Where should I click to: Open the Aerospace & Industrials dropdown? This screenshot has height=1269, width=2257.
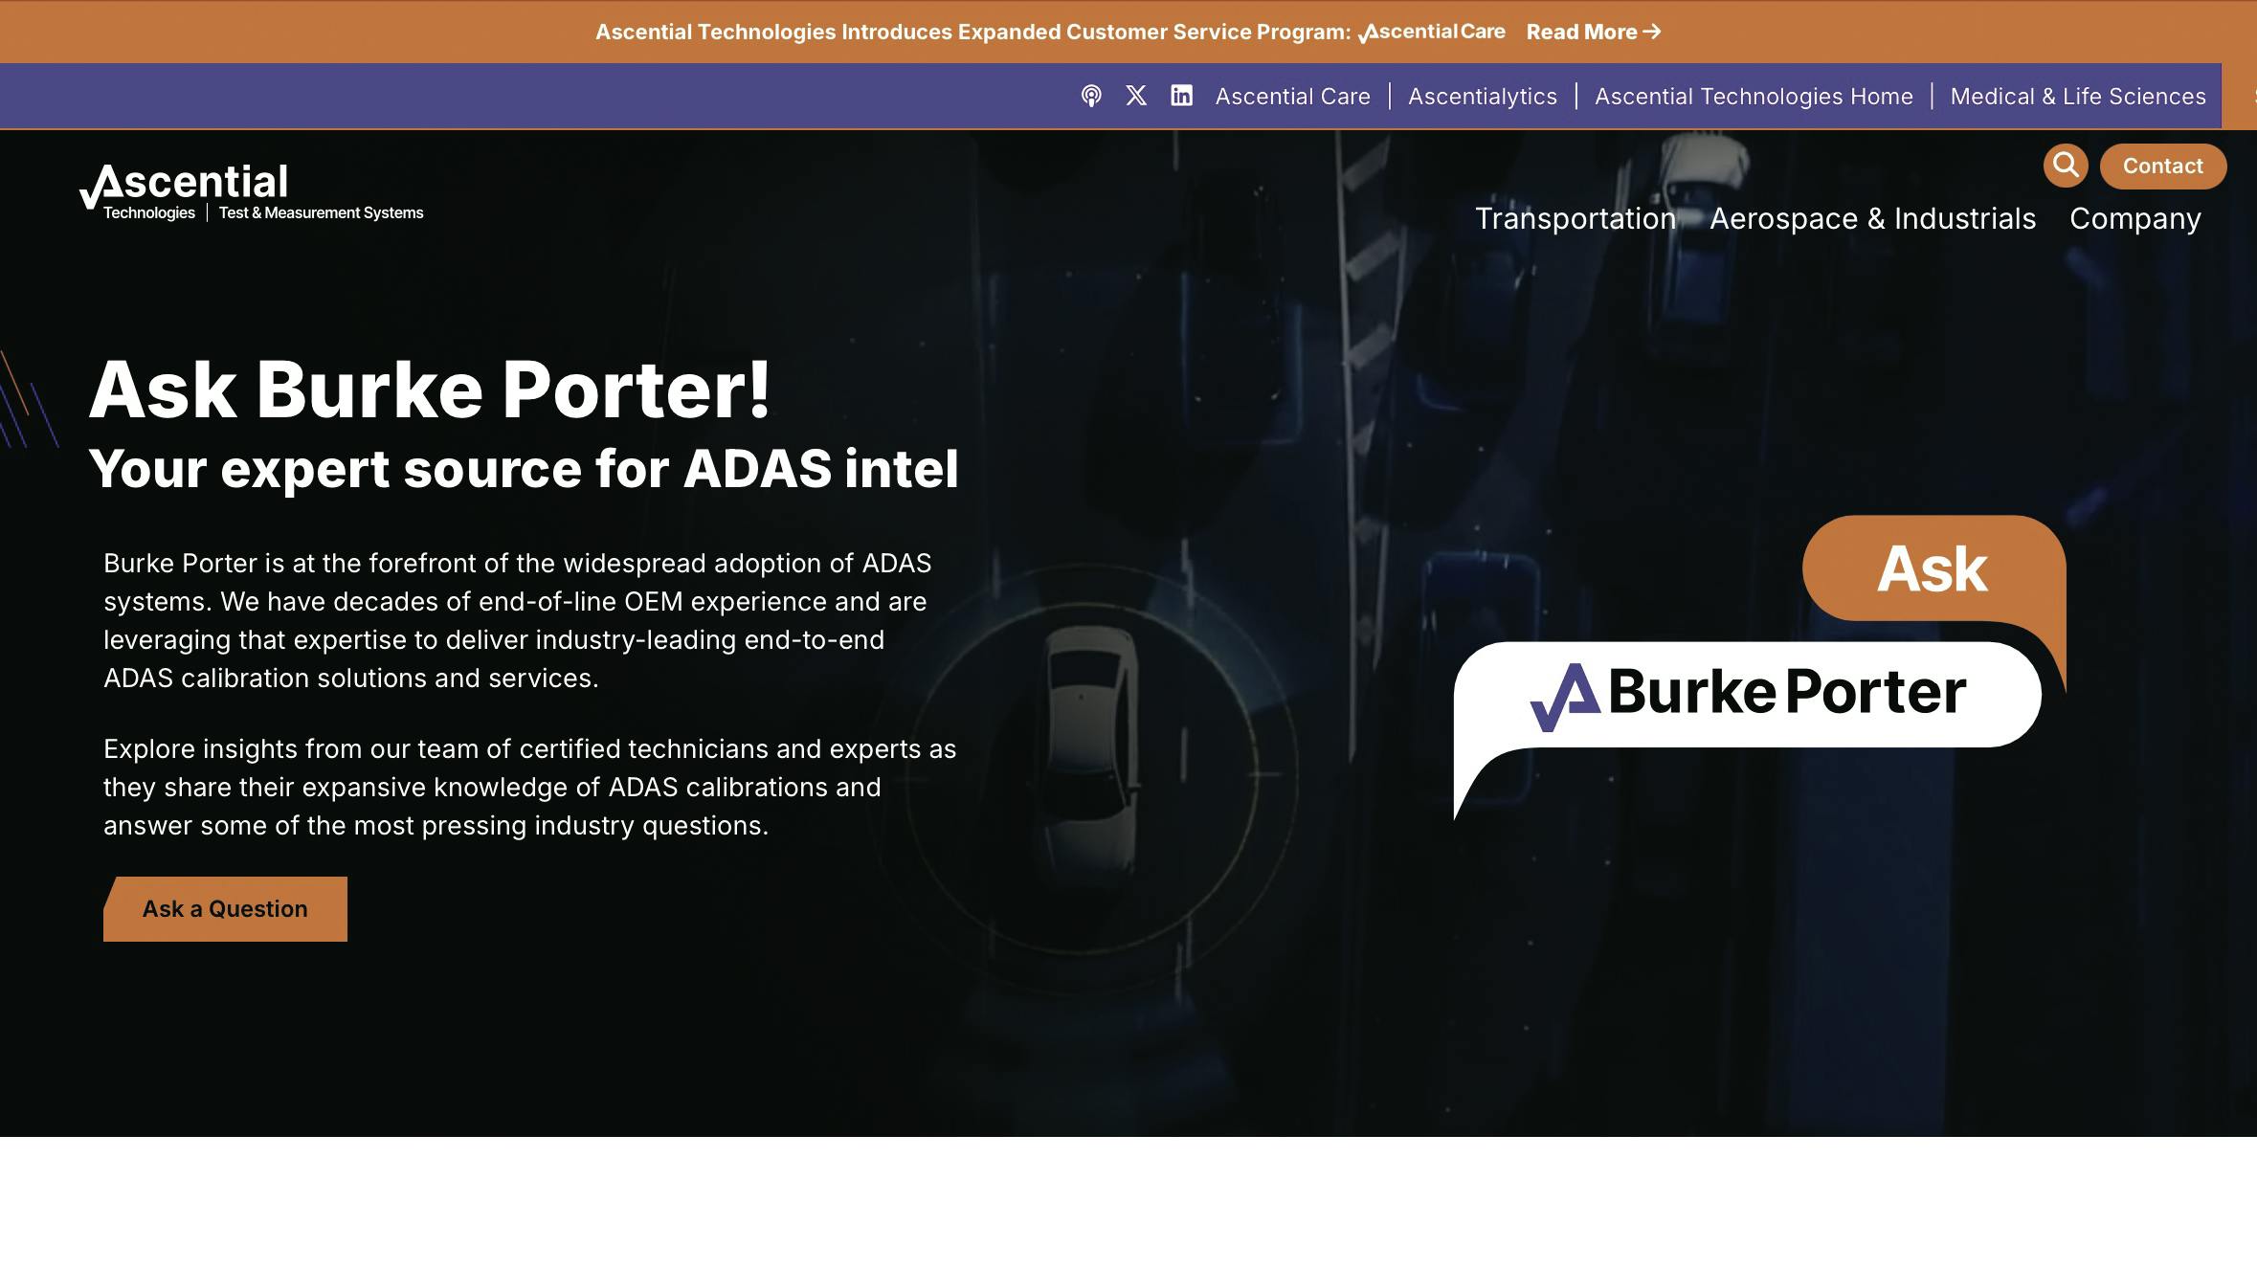(1873, 218)
